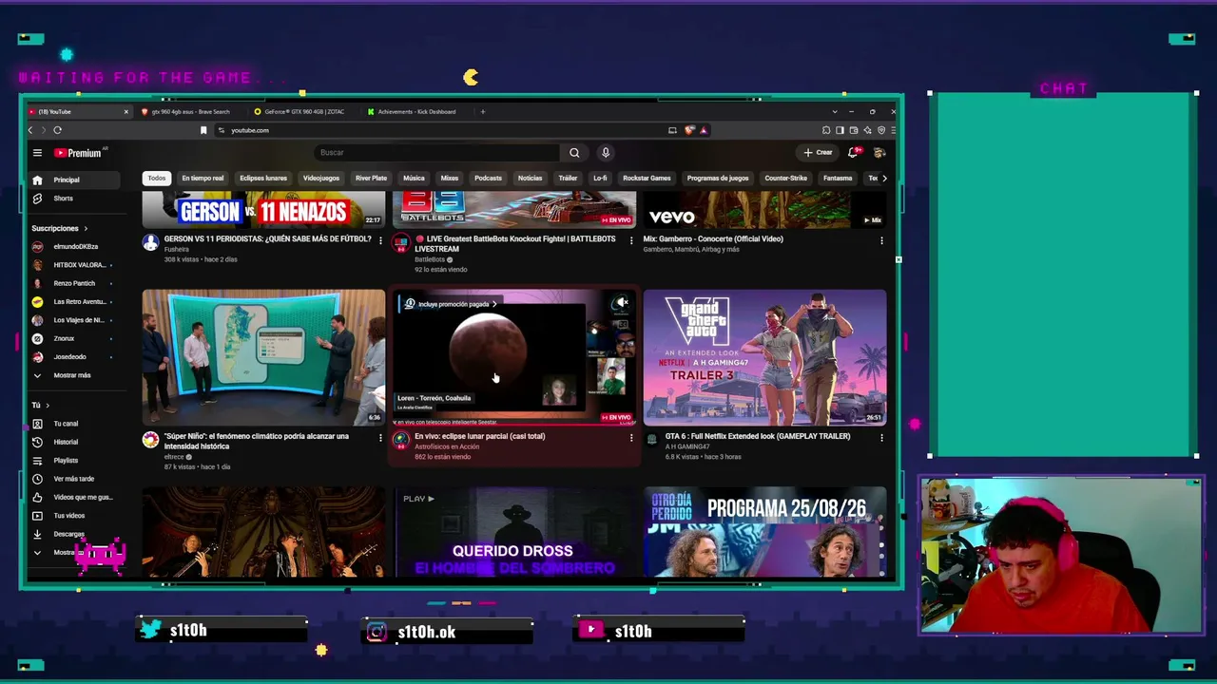Open the GERSON VS 11 NENAZOS thumbnail

[x=263, y=210]
